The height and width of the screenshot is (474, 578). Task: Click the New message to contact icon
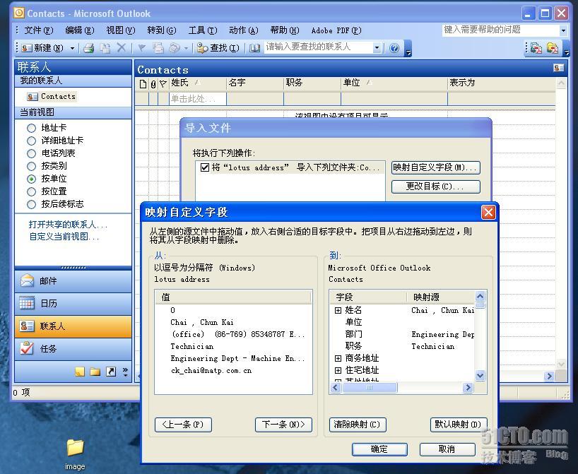click(x=158, y=48)
